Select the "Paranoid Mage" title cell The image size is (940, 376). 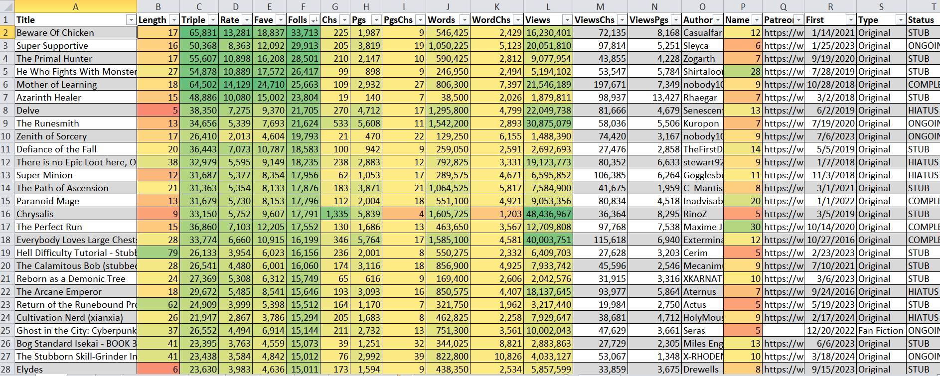[x=76, y=201]
